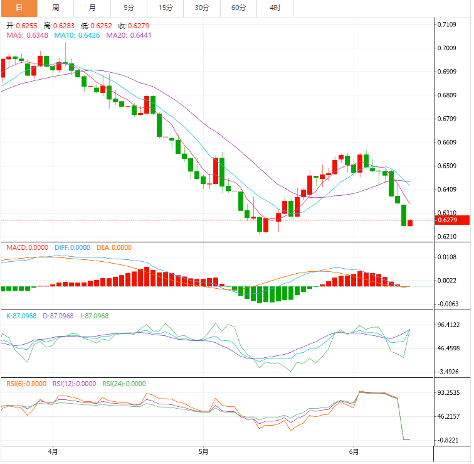Click the 93.2535 RSI axis label

click(449, 393)
